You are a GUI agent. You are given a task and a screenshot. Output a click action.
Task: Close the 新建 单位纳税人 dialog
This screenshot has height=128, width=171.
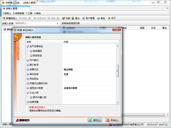tap(116, 29)
